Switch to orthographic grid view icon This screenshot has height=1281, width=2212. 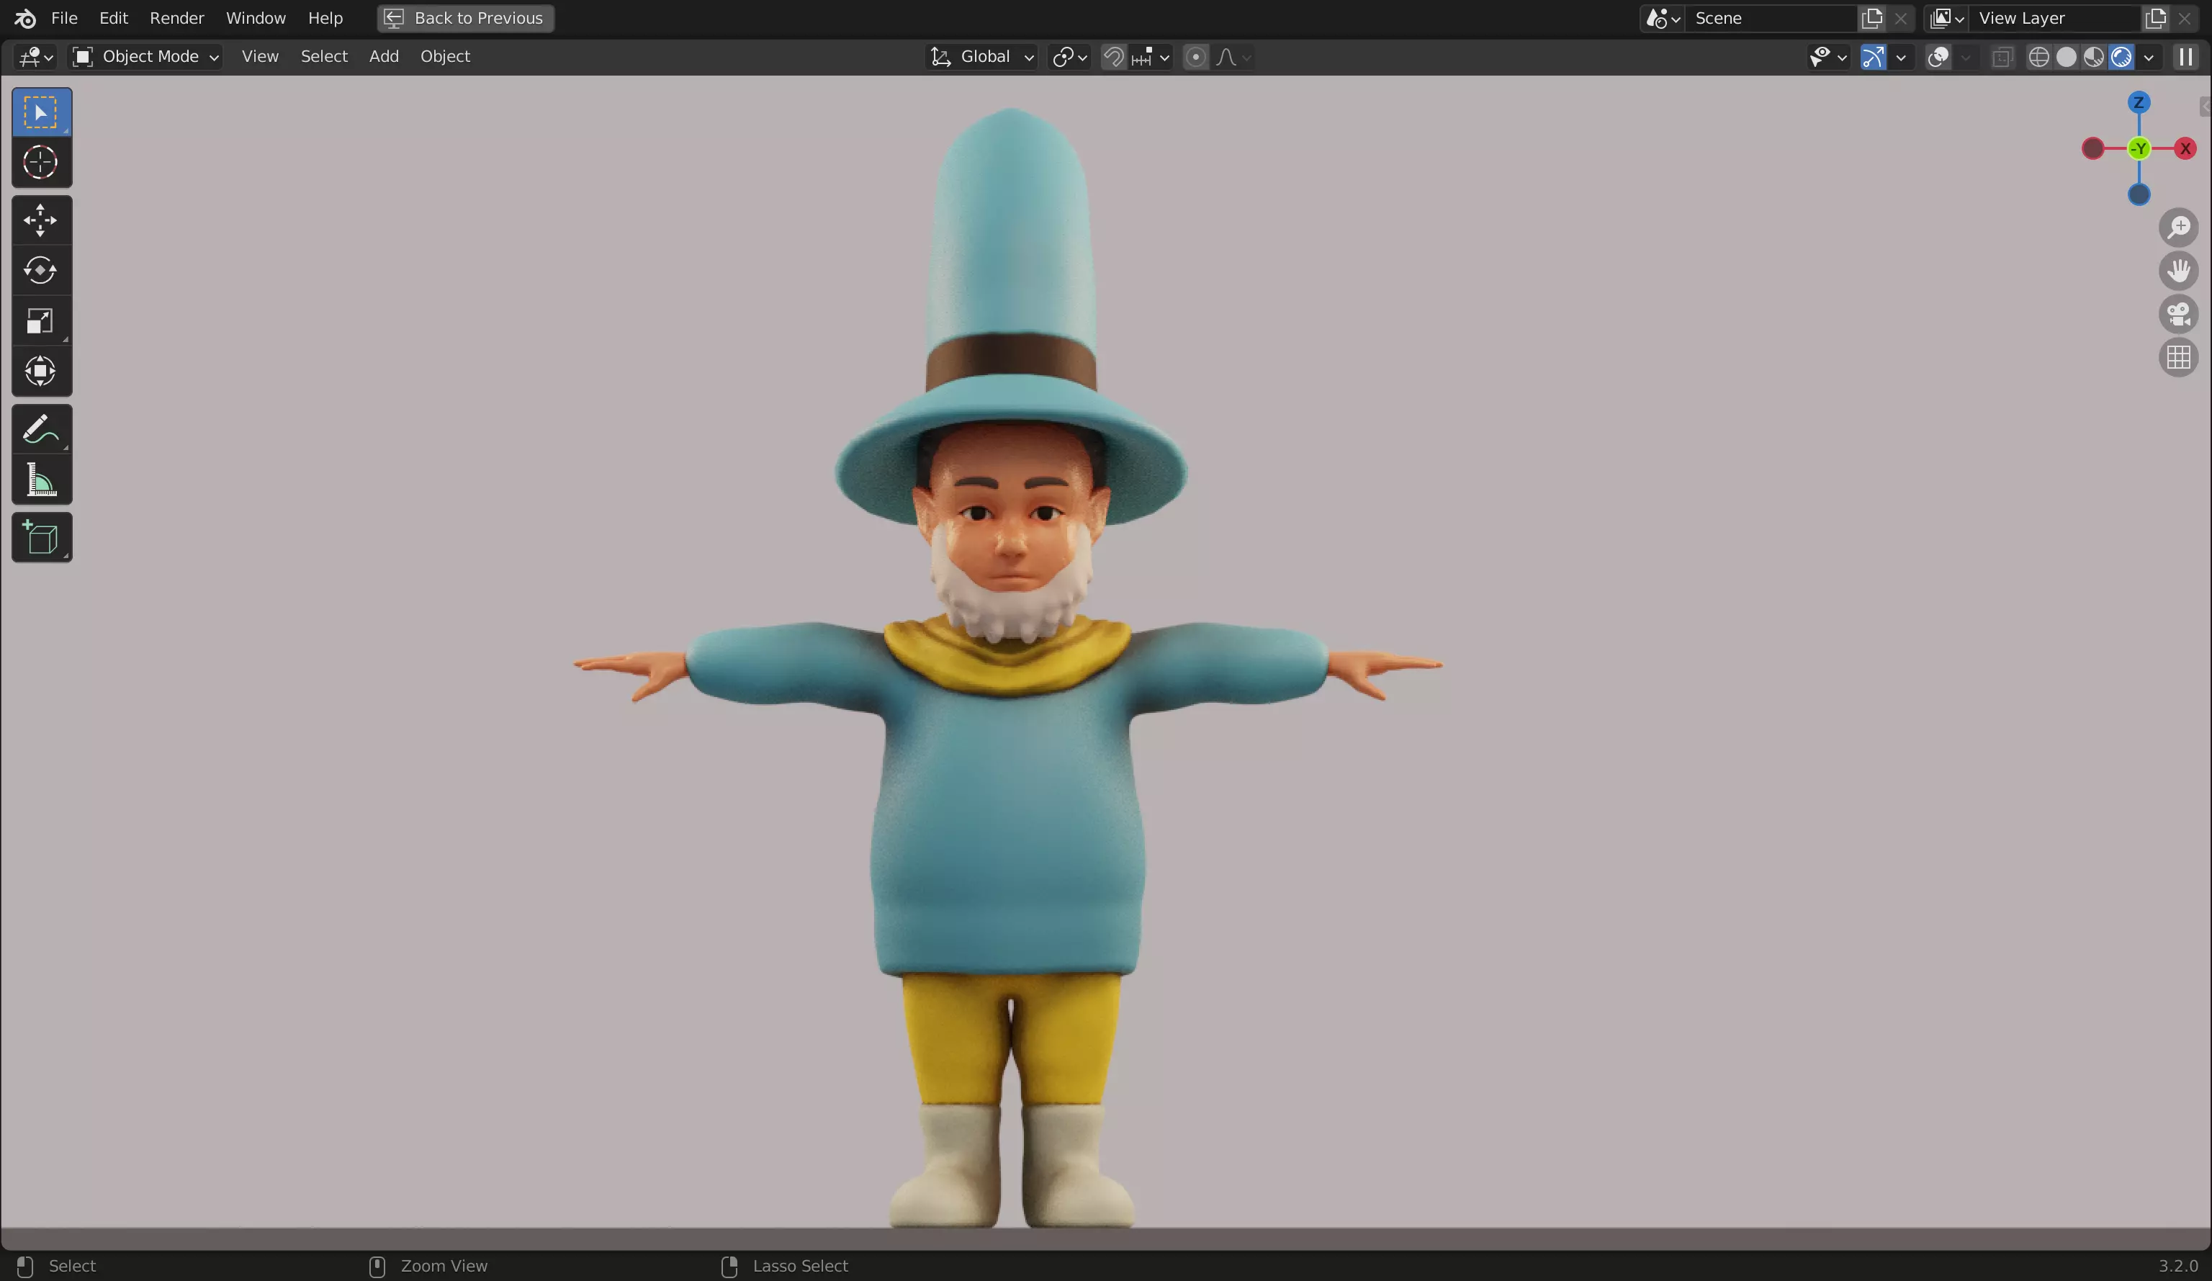2177,357
